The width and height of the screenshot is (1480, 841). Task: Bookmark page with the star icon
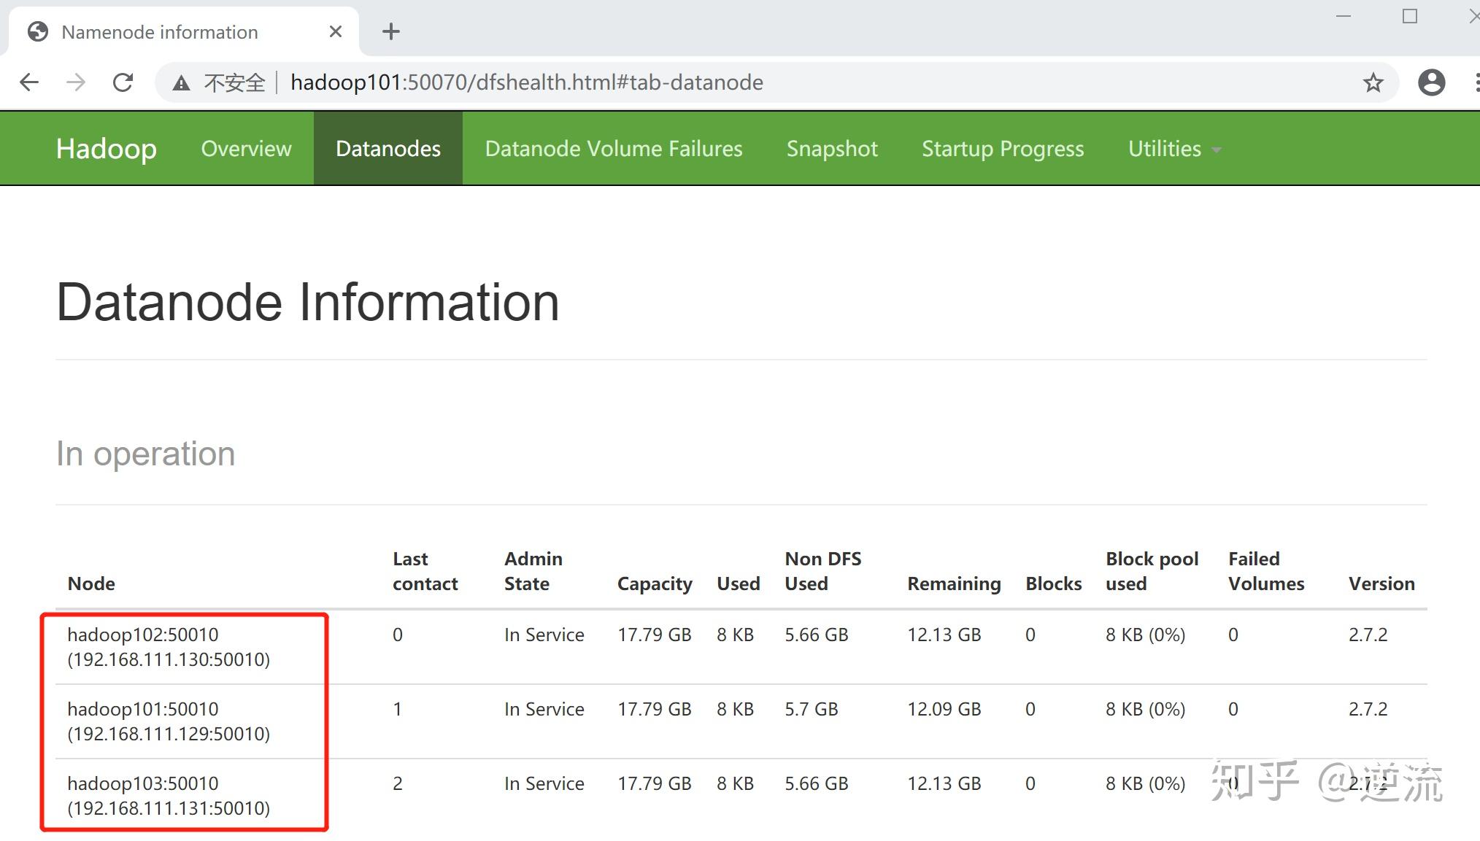1373,82
